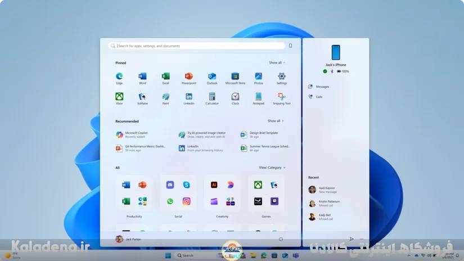This screenshot has height=261, width=464.
Task: Open the Outlook pinned app
Action: pos(212,78)
